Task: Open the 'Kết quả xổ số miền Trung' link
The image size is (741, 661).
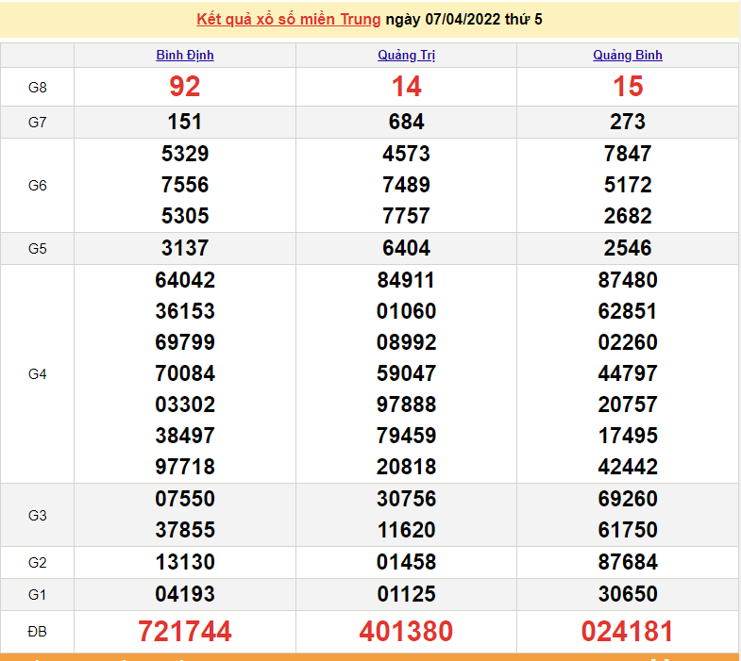Action: click(x=288, y=19)
